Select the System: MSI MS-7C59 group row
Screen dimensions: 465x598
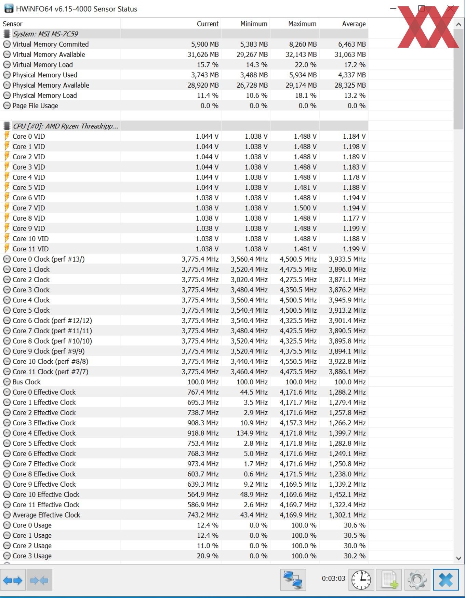click(x=184, y=34)
